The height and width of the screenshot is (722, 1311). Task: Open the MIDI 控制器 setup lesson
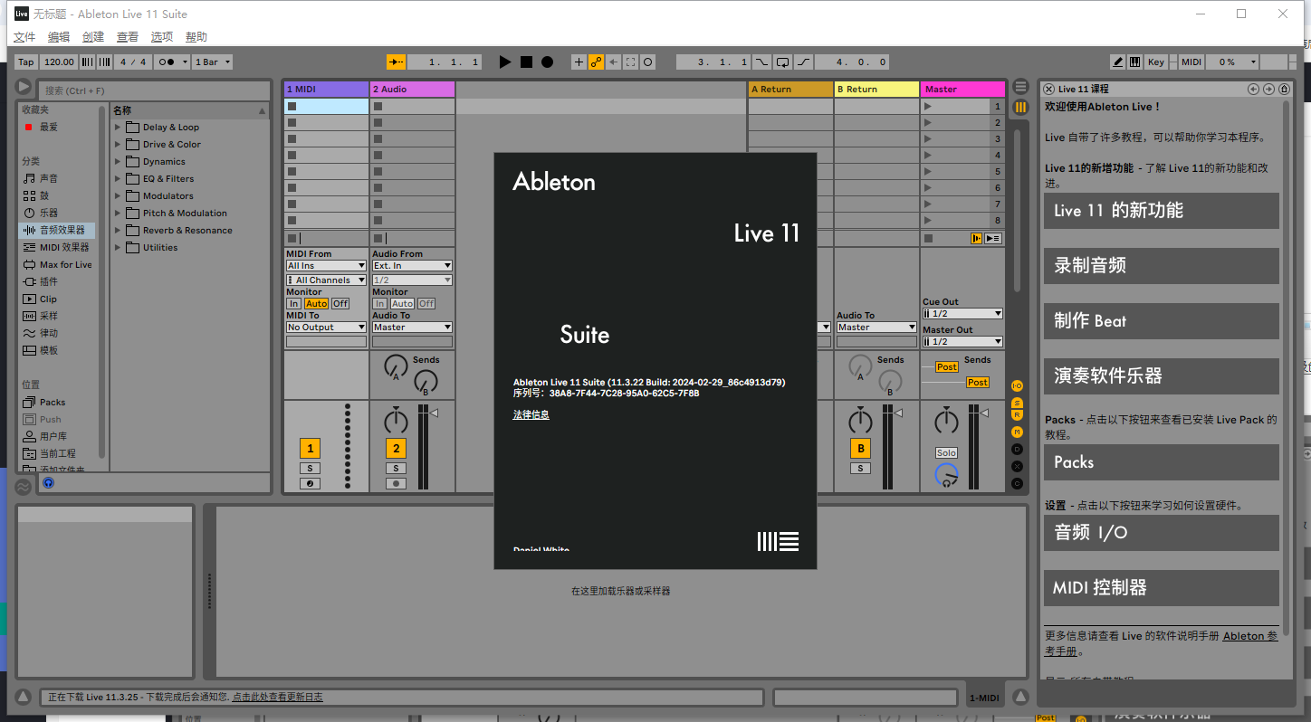pyautogui.click(x=1162, y=588)
